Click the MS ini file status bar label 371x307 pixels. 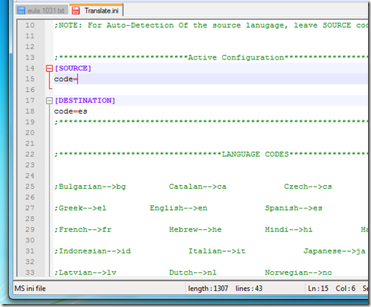point(30,289)
